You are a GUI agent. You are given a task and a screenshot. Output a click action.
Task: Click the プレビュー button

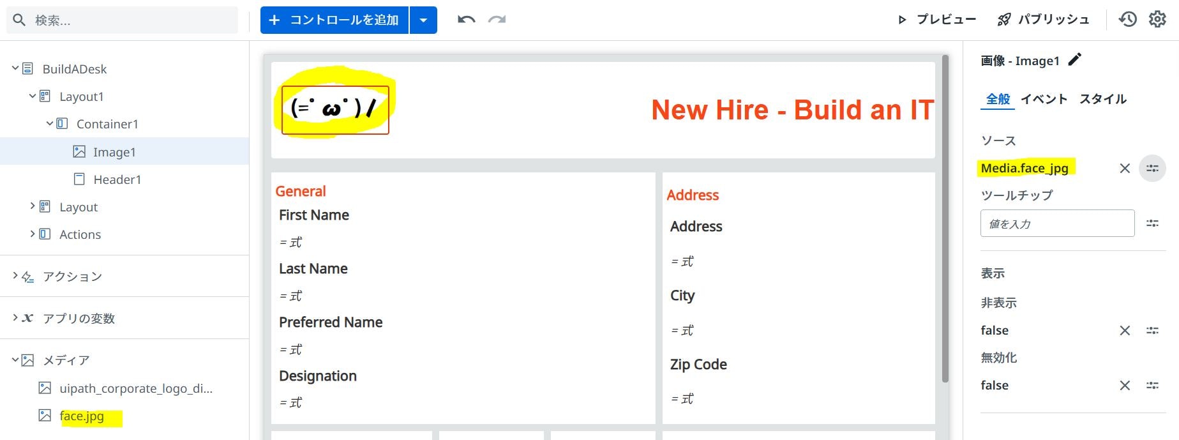coord(937,20)
